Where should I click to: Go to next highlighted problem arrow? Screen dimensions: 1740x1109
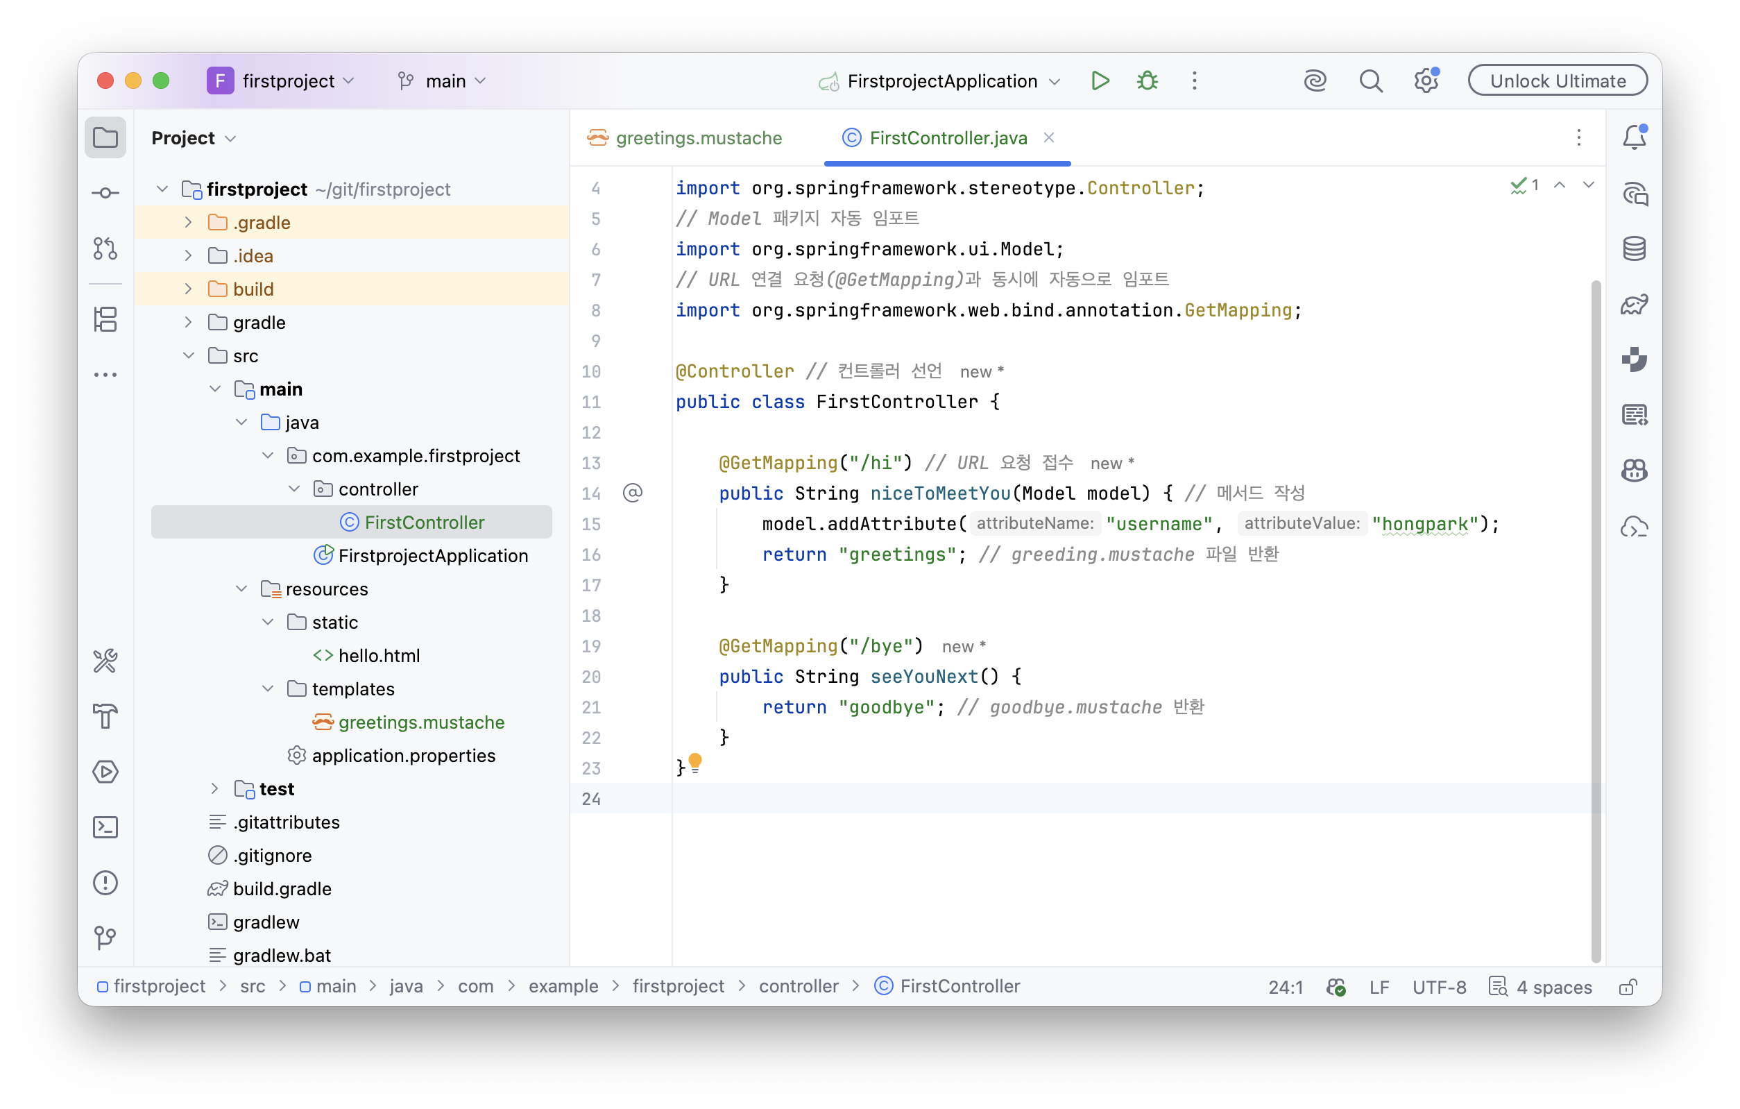coord(1588,185)
